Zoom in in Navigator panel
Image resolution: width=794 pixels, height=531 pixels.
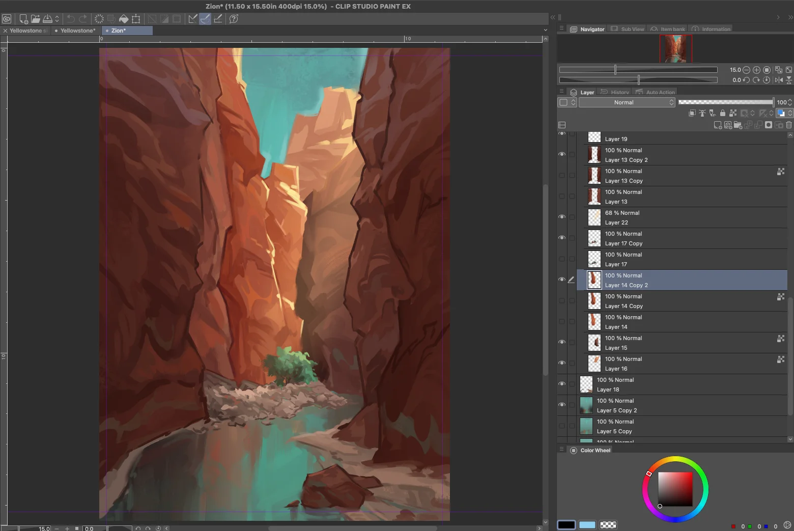coord(756,70)
